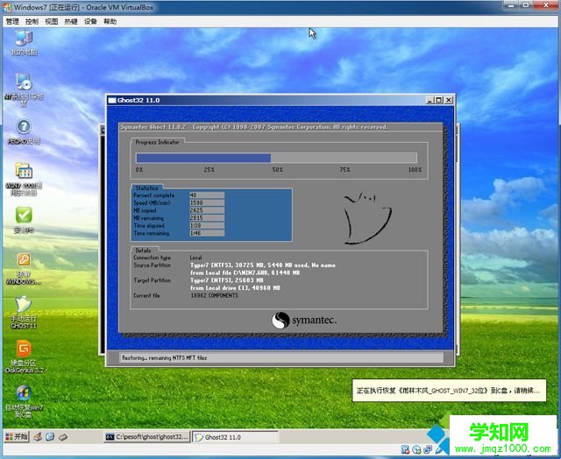The height and width of the screenshot is (459, 561).
Task: Switch to Ghost32 11.0 taskbar item
Action: (x=236, y=437)
